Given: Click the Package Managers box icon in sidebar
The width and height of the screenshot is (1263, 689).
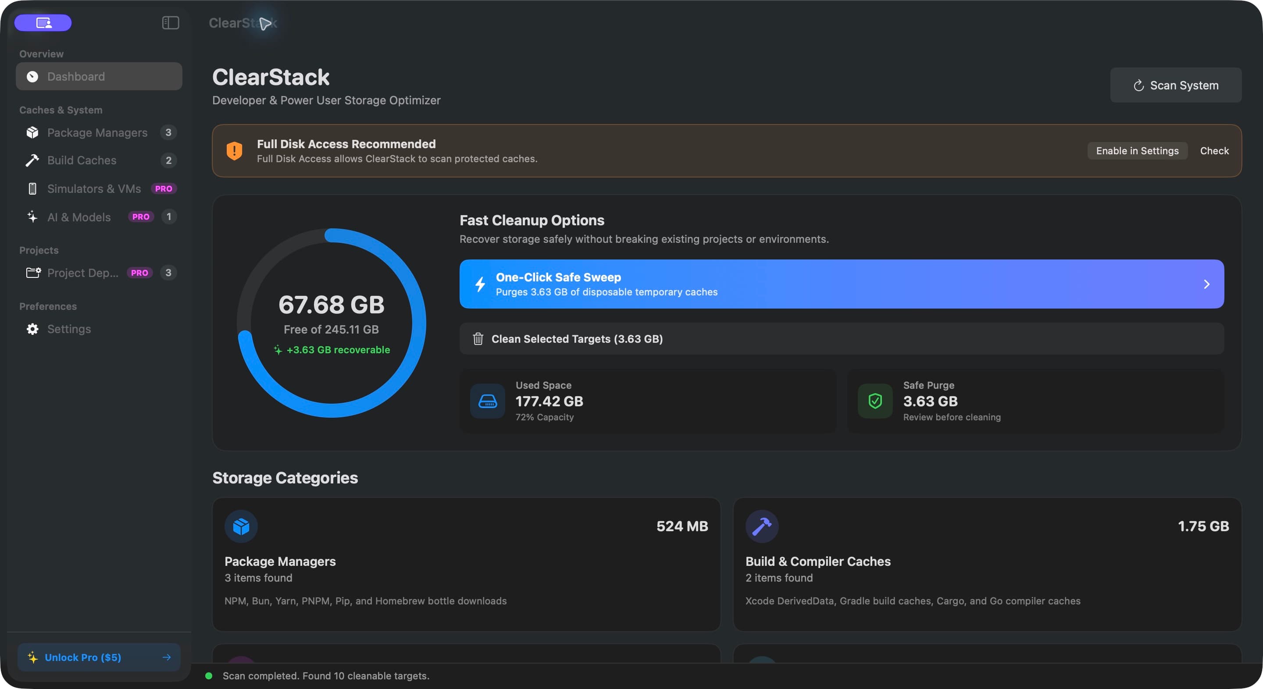Looking at the screenshot, I should 32,132.
